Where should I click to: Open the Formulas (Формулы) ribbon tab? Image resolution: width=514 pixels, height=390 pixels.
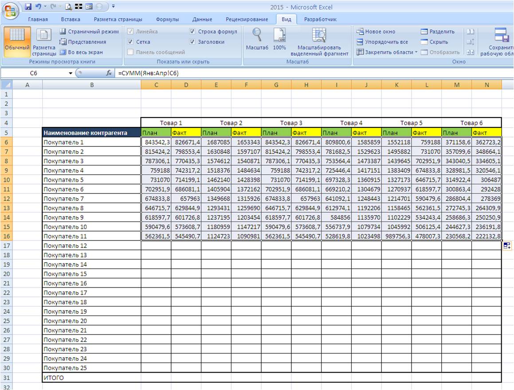coord(167,20)
